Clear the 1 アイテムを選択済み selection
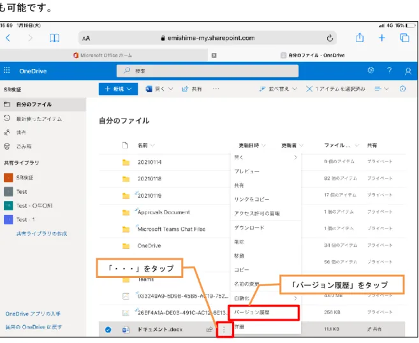 click(335, 89)
